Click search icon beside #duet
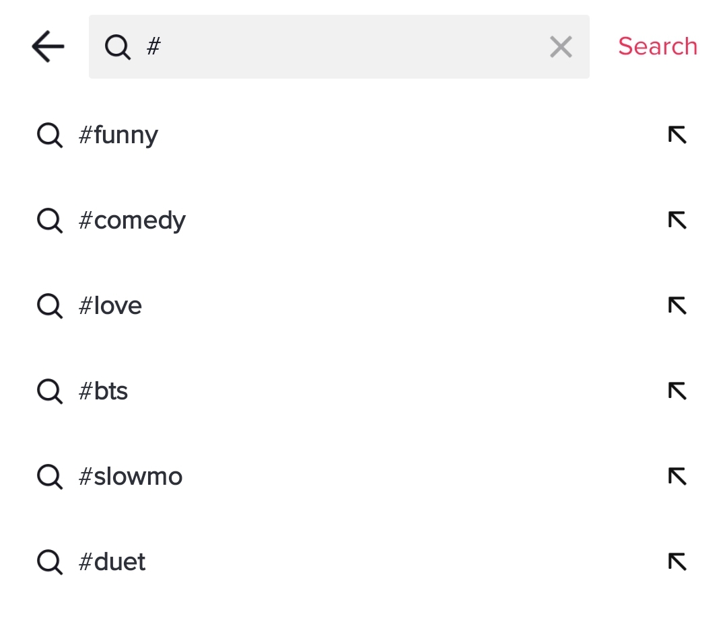The width and height of the screenshot is (725, 628). tap(49, 562)
